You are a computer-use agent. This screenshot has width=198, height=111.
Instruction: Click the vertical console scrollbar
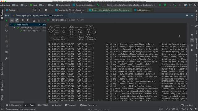[187, 62]
